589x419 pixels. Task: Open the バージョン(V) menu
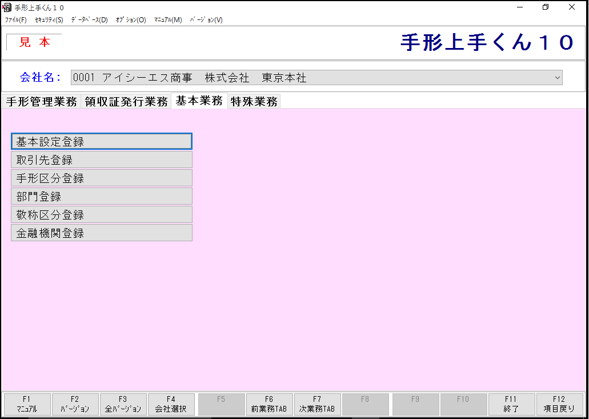coord(206,20)
